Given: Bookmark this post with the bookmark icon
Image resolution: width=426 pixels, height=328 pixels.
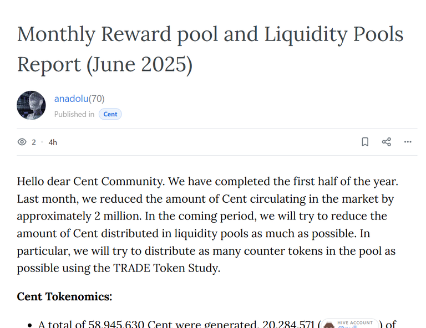Looking at the screenshot, I should [x=365, y=142].
